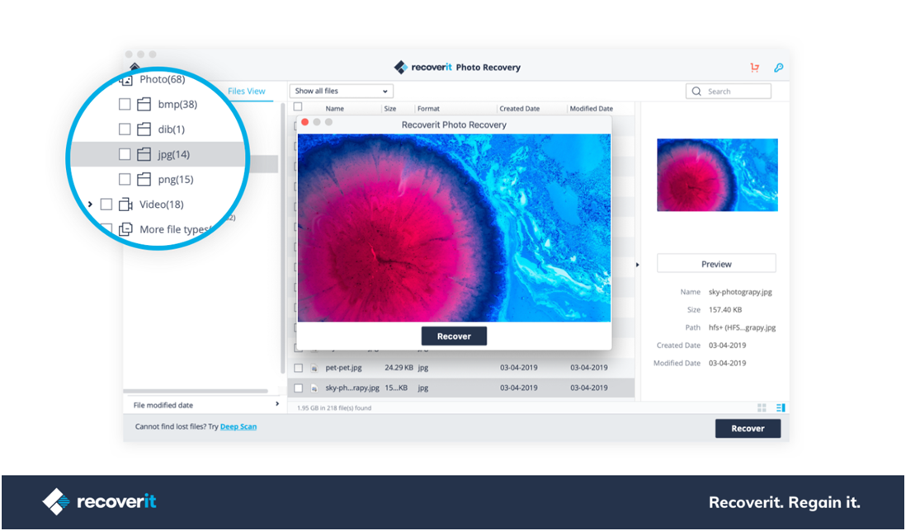
Task: Click the shopping cart purchase icon
Action: (x=754, y=68)
